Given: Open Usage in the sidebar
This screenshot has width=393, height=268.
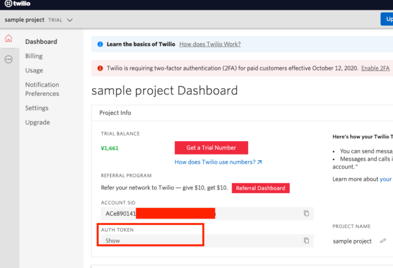Looking at the screenshot, I should tap(34, 71).
